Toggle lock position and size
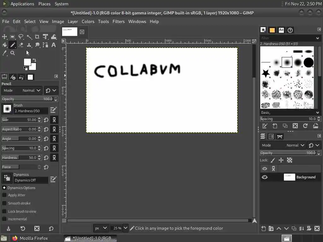323x242 pixels. point(281,160)
